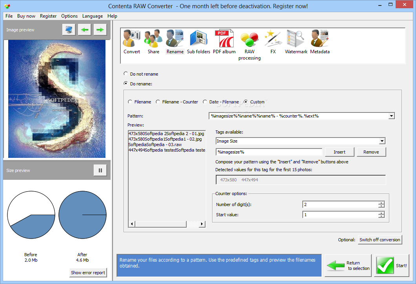416x284 pixels.
Task: Click the Start value input field
Action: [x=341, y=215]
